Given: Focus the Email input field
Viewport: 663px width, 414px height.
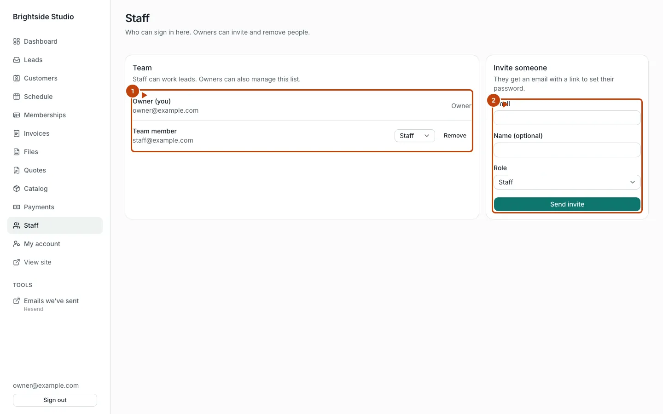Looking at the screenshot, I should [567, 118].
